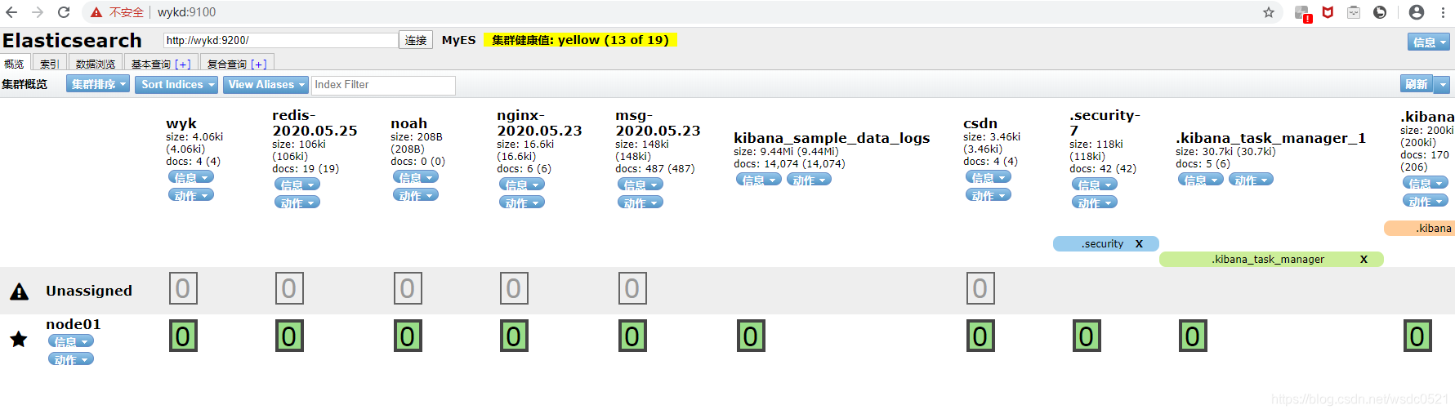Open node01 信息 dropdown

pyautogui.click(x=71, y=341)
